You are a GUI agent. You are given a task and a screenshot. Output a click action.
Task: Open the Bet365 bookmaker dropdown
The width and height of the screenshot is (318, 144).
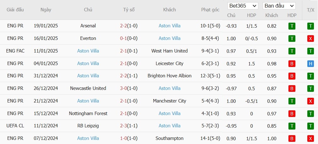pos(243,6)
